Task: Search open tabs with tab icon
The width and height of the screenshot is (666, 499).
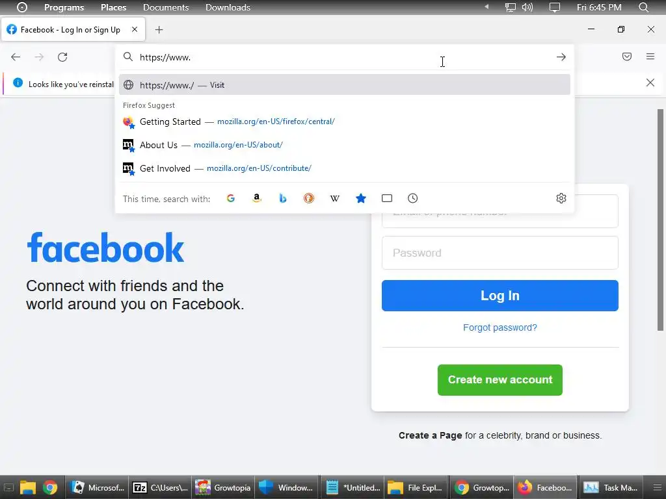Action: point(387,198)
